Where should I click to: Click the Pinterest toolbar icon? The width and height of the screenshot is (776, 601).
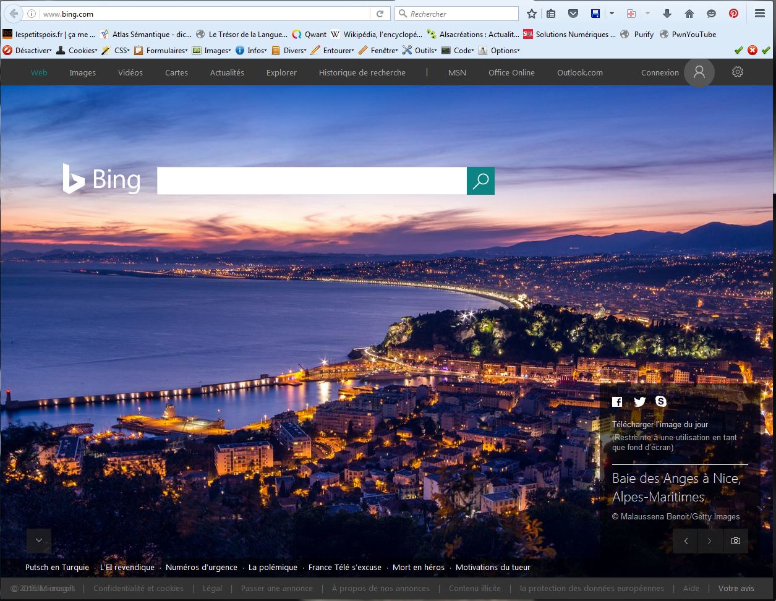[733, 14]
